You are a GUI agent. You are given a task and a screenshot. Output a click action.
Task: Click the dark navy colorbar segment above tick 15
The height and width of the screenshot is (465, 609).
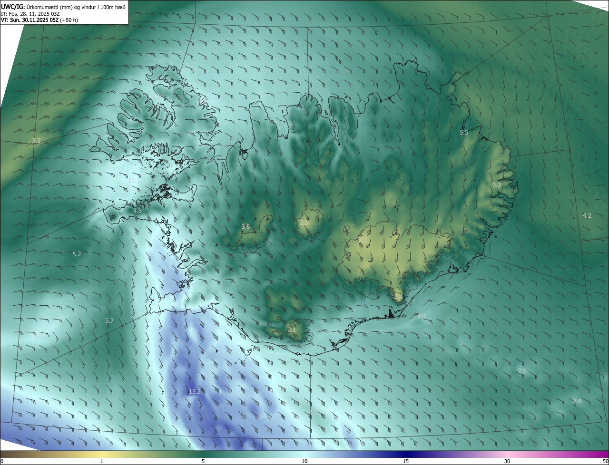[406, 455]
